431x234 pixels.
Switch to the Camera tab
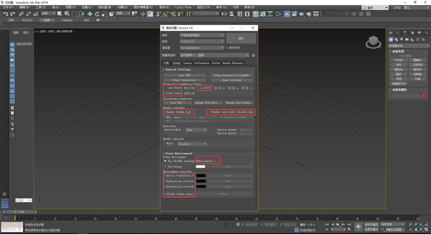188,63
